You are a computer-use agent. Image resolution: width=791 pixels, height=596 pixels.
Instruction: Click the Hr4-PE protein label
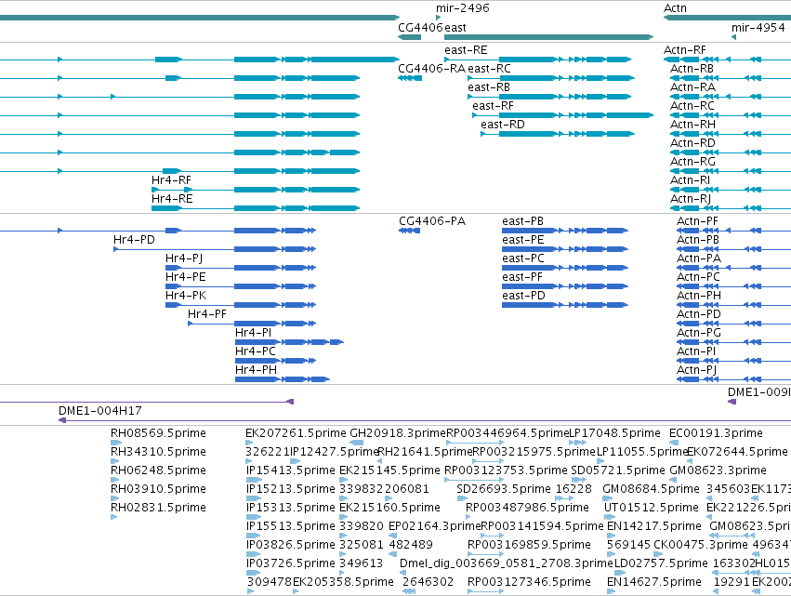pos(186,278)
